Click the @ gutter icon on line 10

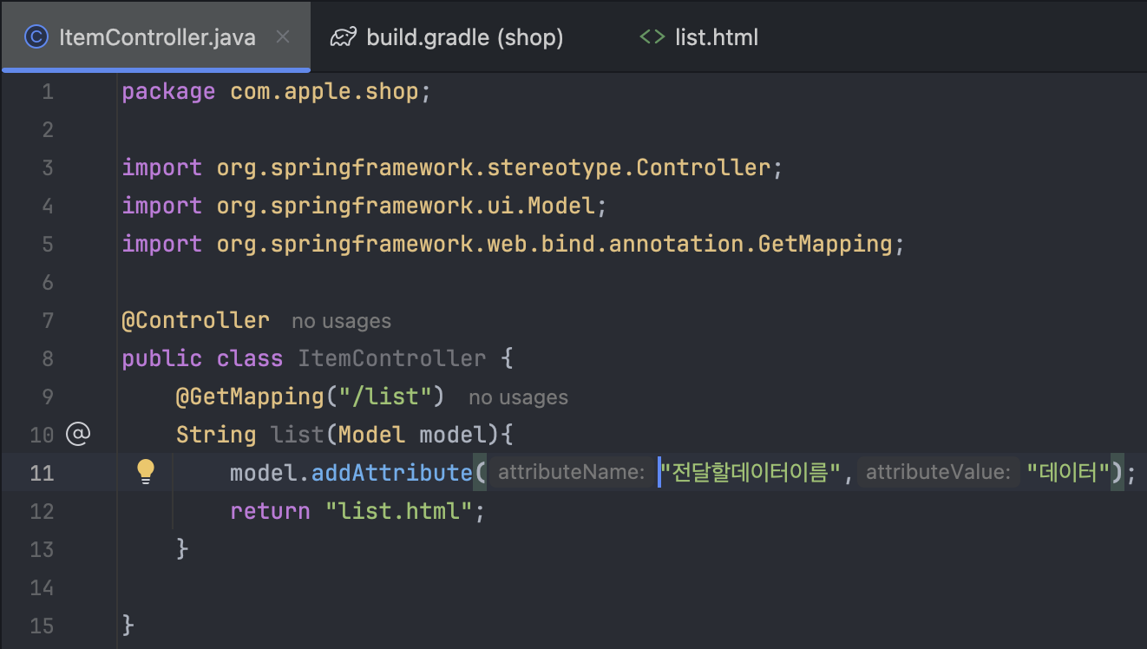coord(78,434)
